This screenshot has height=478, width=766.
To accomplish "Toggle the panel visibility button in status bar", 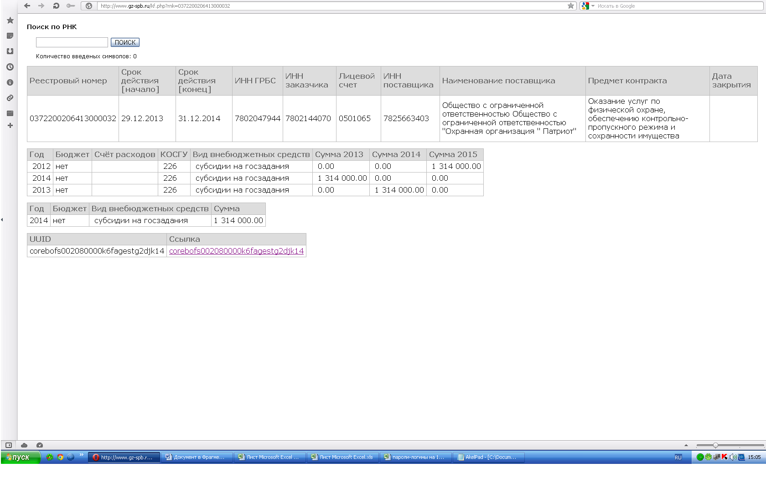I will point(9,445).
